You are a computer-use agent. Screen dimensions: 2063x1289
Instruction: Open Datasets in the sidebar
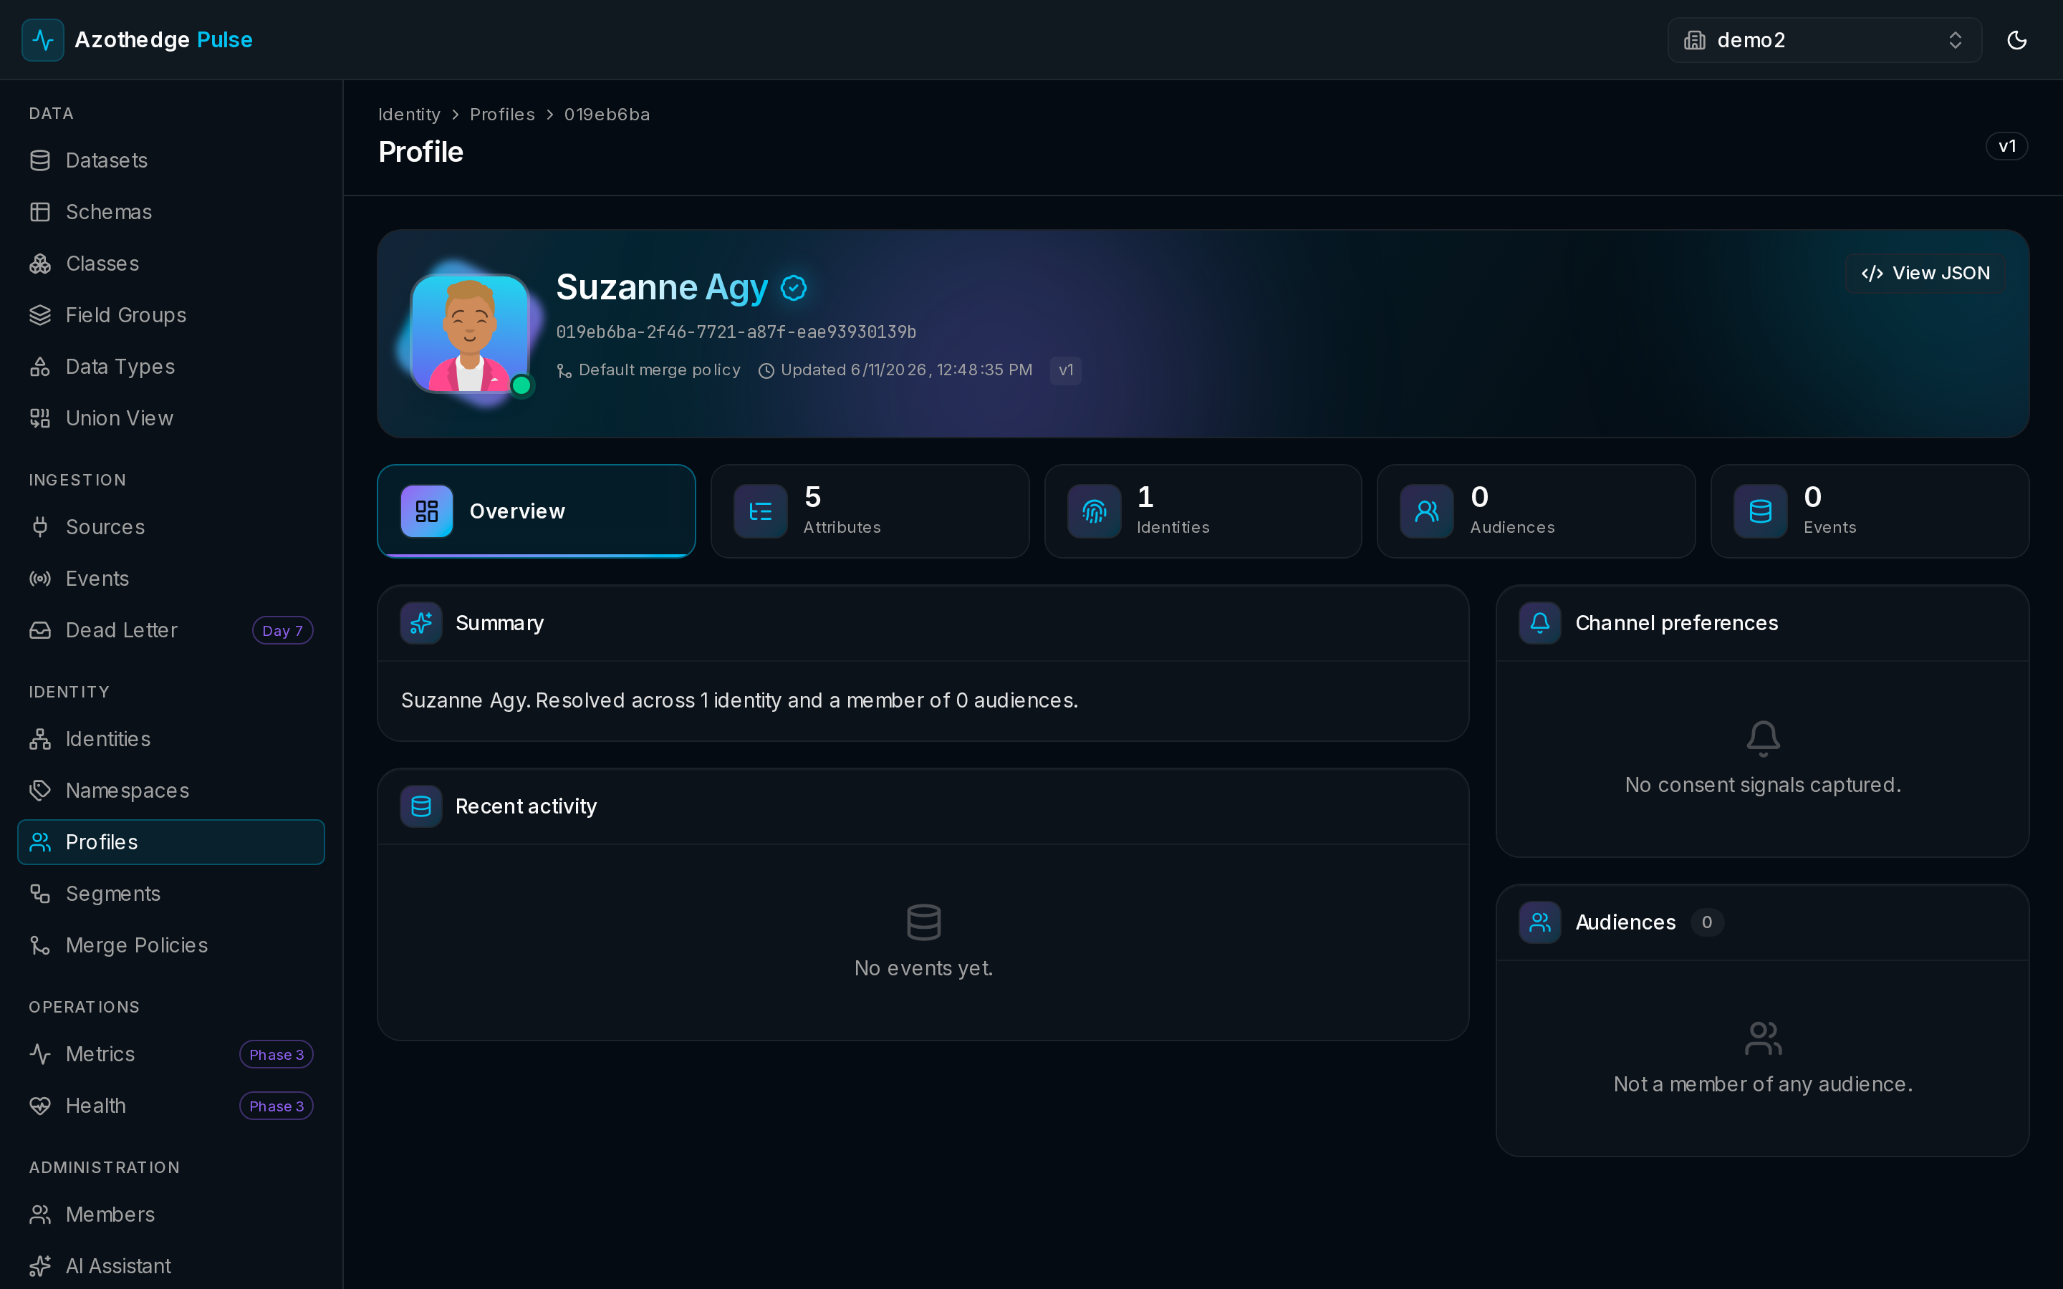170,160
